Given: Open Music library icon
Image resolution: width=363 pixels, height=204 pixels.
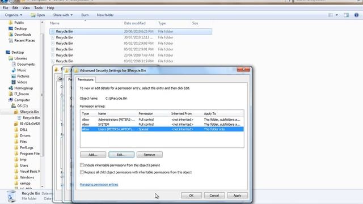Looking at the screenshot, I should point(14,70).
